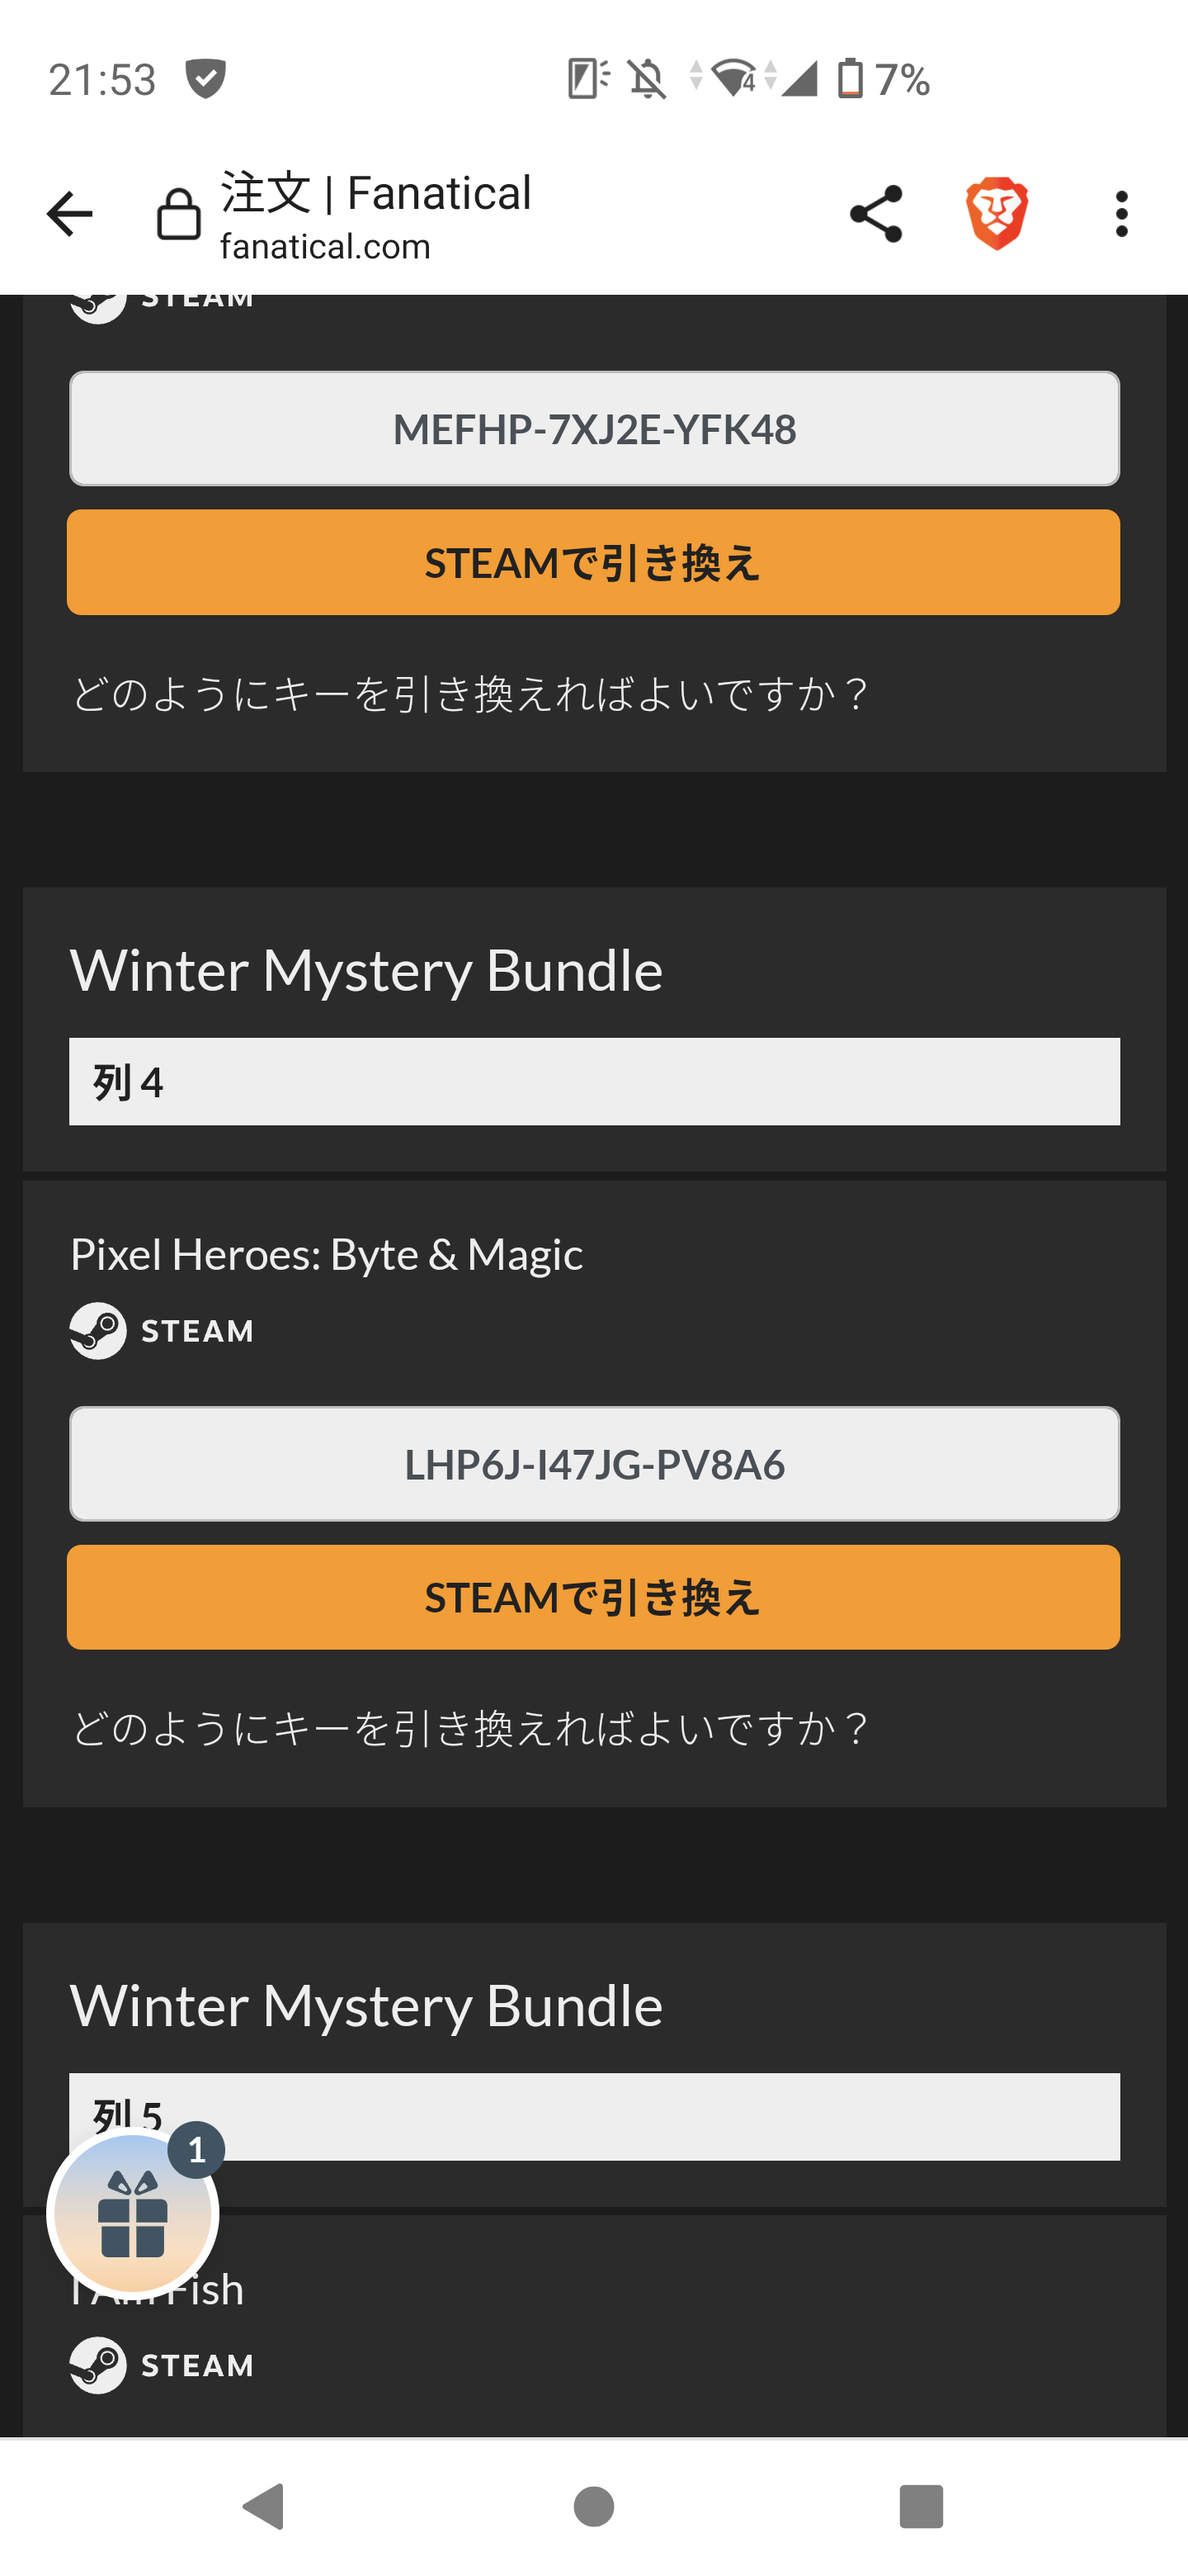Tap the site lock security icon
1188x2576 pixels.
tap(179, 214)
